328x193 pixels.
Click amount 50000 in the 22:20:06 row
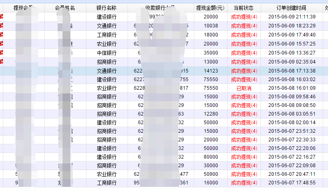click(211, 148)
